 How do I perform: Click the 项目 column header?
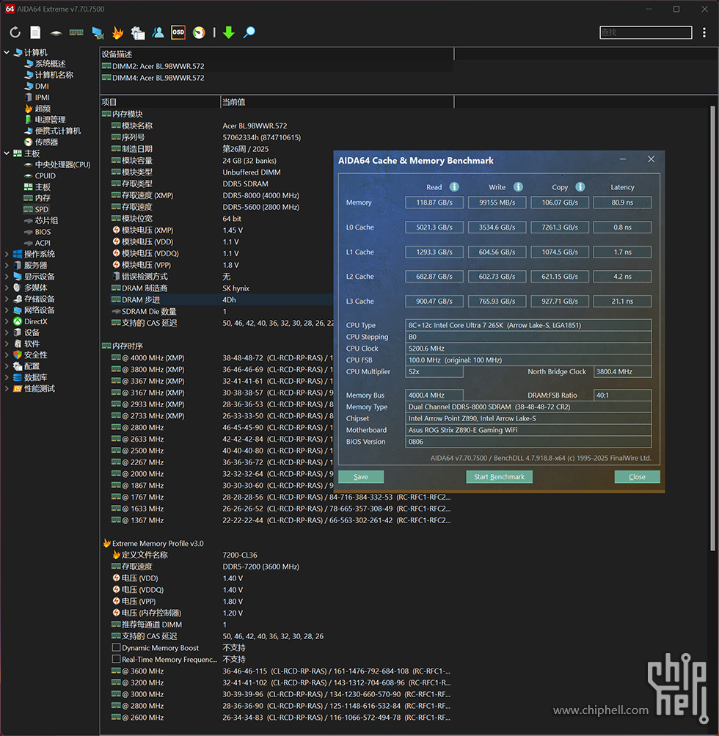(x=110, y=102)
